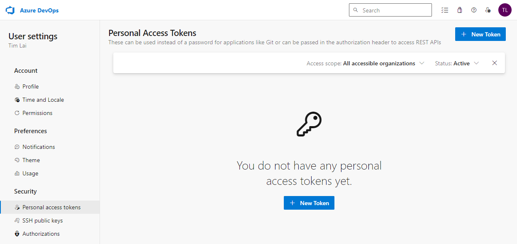Image resolution: width=517 pixels, height=244 pixels.
Task: Close the filter bar with X
Action: pyautogui.click(x=495, y=63)
